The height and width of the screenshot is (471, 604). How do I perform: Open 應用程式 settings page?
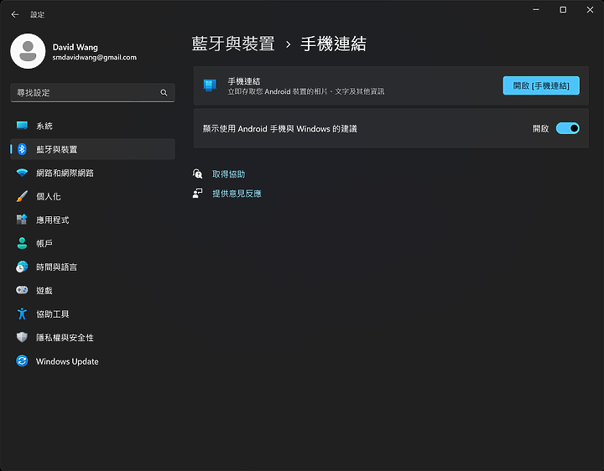point(92,220)
